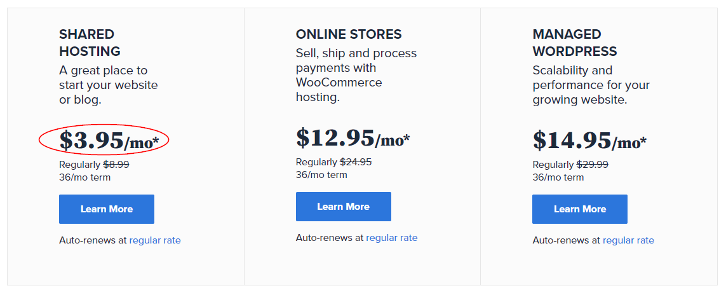Click the struck-through $8.99 regular price
The height and width of the screenshot is (295, 726).
tap(116, 165)
